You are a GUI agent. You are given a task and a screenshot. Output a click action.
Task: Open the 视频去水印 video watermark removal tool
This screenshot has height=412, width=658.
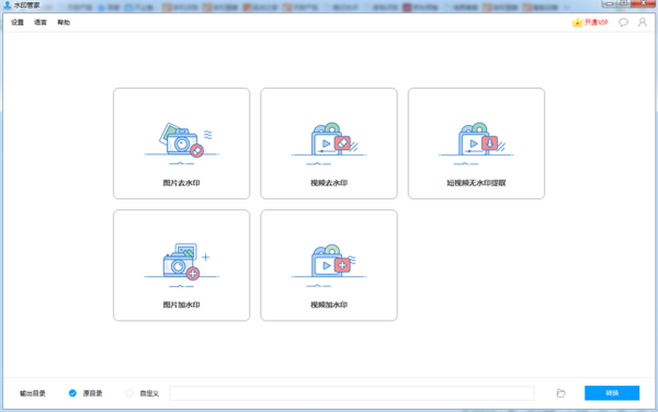tap(328, 144)
